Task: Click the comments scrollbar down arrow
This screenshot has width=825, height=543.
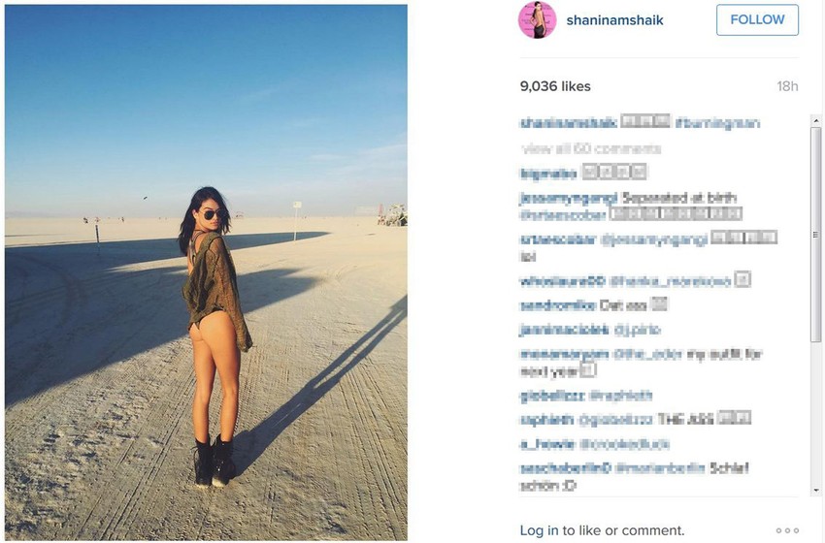Action: (816, 491)
